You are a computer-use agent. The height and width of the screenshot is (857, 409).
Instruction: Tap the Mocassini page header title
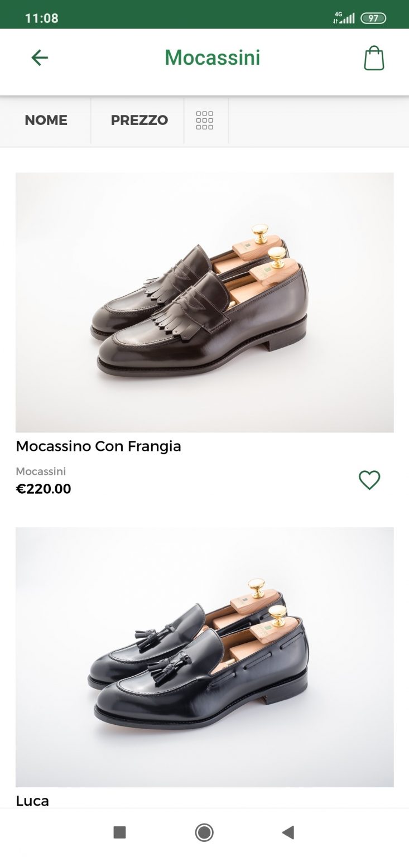click(x=213, y=57)
